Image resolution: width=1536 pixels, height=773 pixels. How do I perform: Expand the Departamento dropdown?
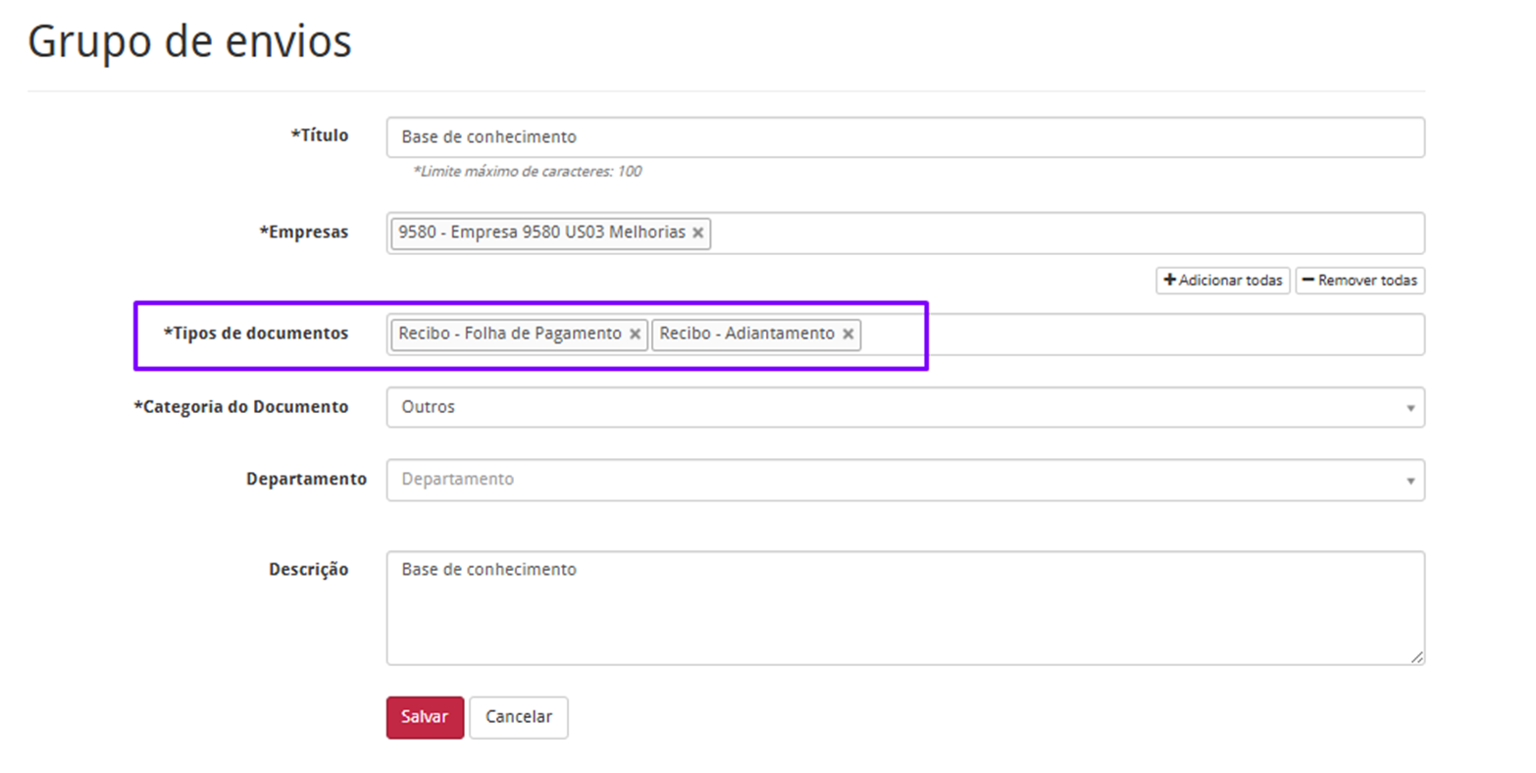pos(904,480)
